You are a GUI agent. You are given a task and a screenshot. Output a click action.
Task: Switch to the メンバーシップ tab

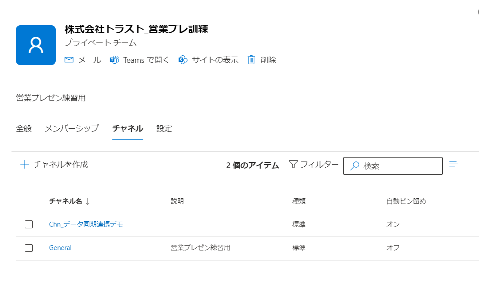pos(72,128)
